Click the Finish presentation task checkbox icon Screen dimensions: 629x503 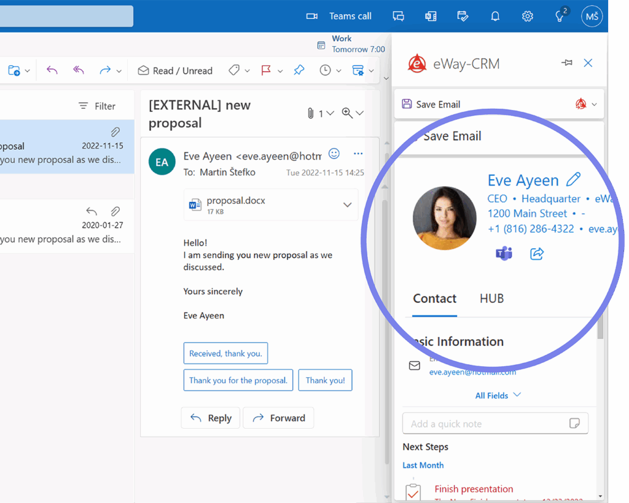click(413, 492)
